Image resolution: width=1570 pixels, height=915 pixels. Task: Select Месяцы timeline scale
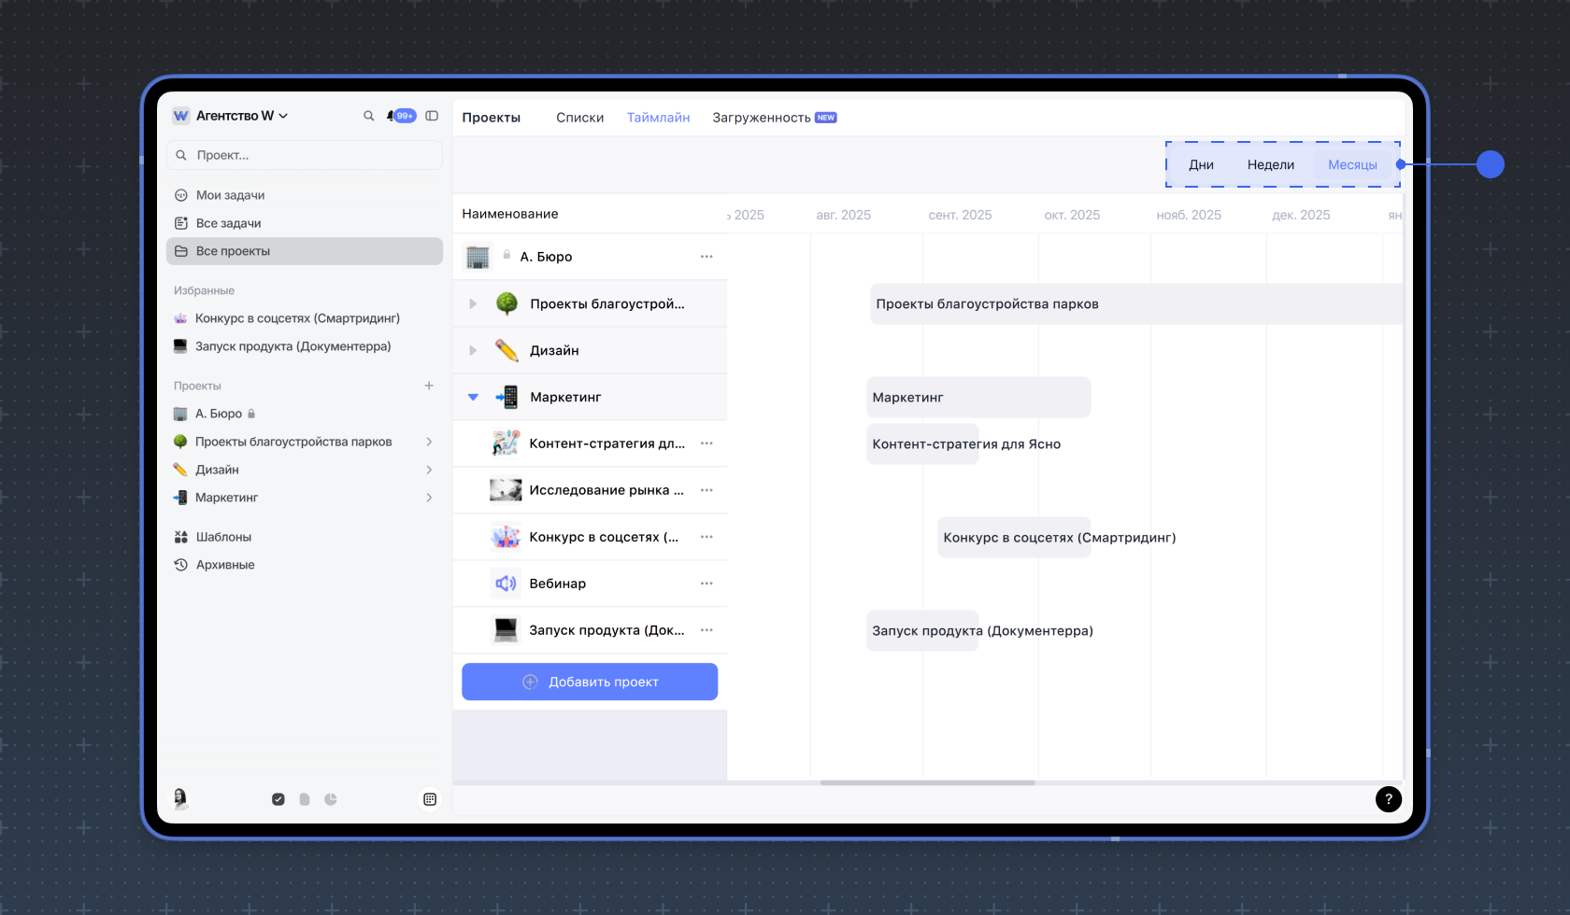1352,165
